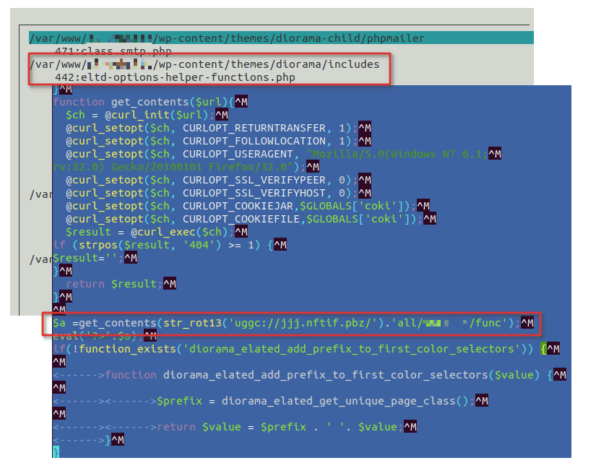Click the CURLOPT_USERAGENT setopt line
Screen dimensions: 596x476
[283, 154]
